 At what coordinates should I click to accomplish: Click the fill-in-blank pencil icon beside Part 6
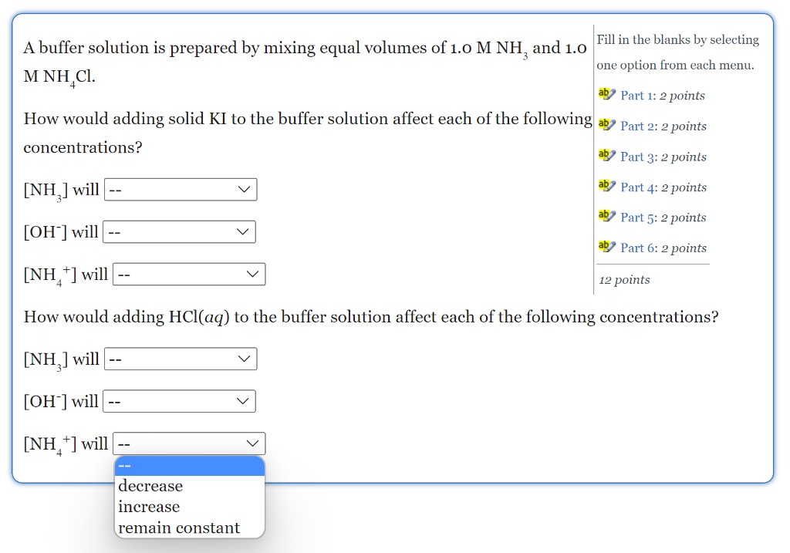[x=605, y=244]
